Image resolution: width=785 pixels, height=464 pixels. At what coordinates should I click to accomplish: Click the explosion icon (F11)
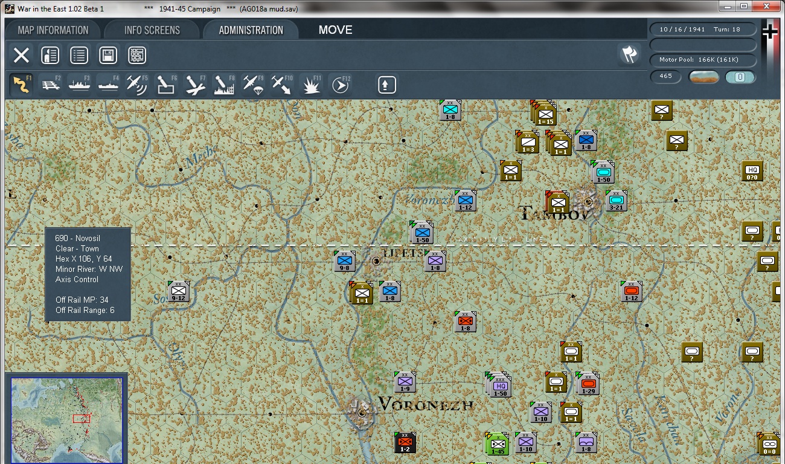[x=312, y=85]
